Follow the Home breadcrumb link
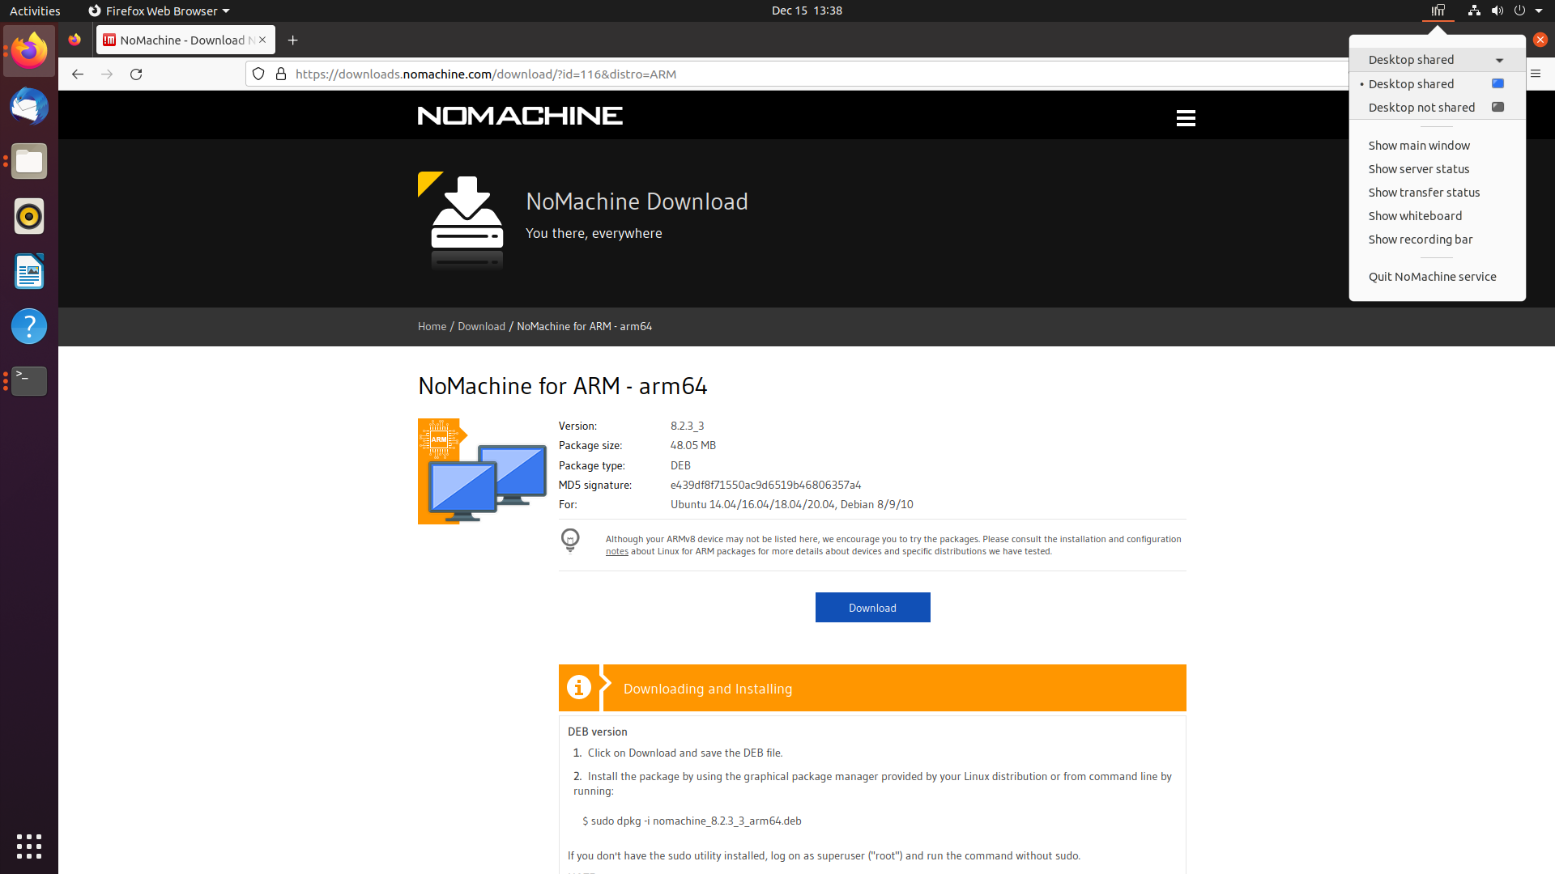Viewport: 1555px width, 874px height. tap(432, 326)
